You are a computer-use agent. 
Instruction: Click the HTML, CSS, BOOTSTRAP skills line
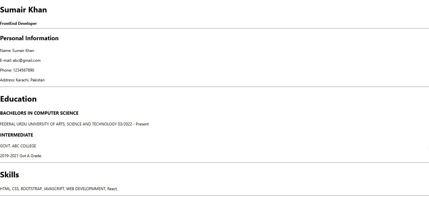(59, 189)
